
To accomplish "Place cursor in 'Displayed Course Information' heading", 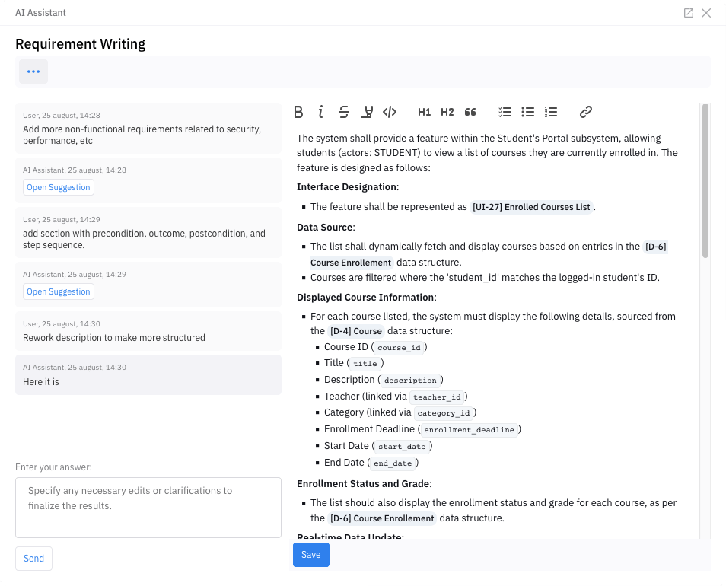I will [365, 297].
